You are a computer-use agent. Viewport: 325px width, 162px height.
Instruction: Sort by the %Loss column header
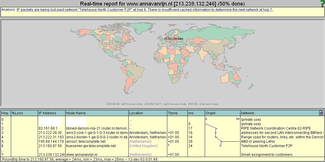click(25, 113)
